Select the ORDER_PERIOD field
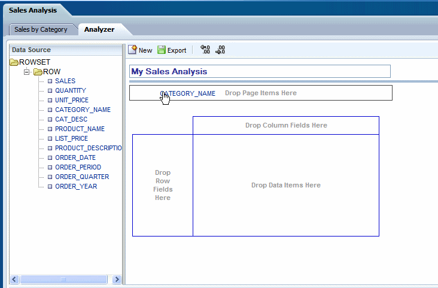438x288 pixels. pyautogui.click(x=78, y=167)
